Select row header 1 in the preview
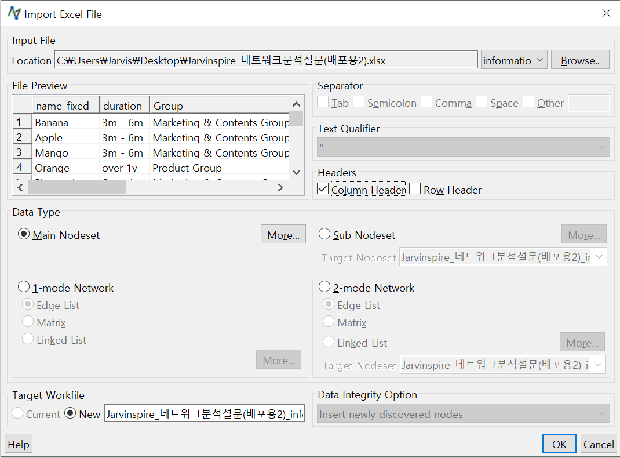Screen dimensions: 620x458 click(x=22, y=122)
